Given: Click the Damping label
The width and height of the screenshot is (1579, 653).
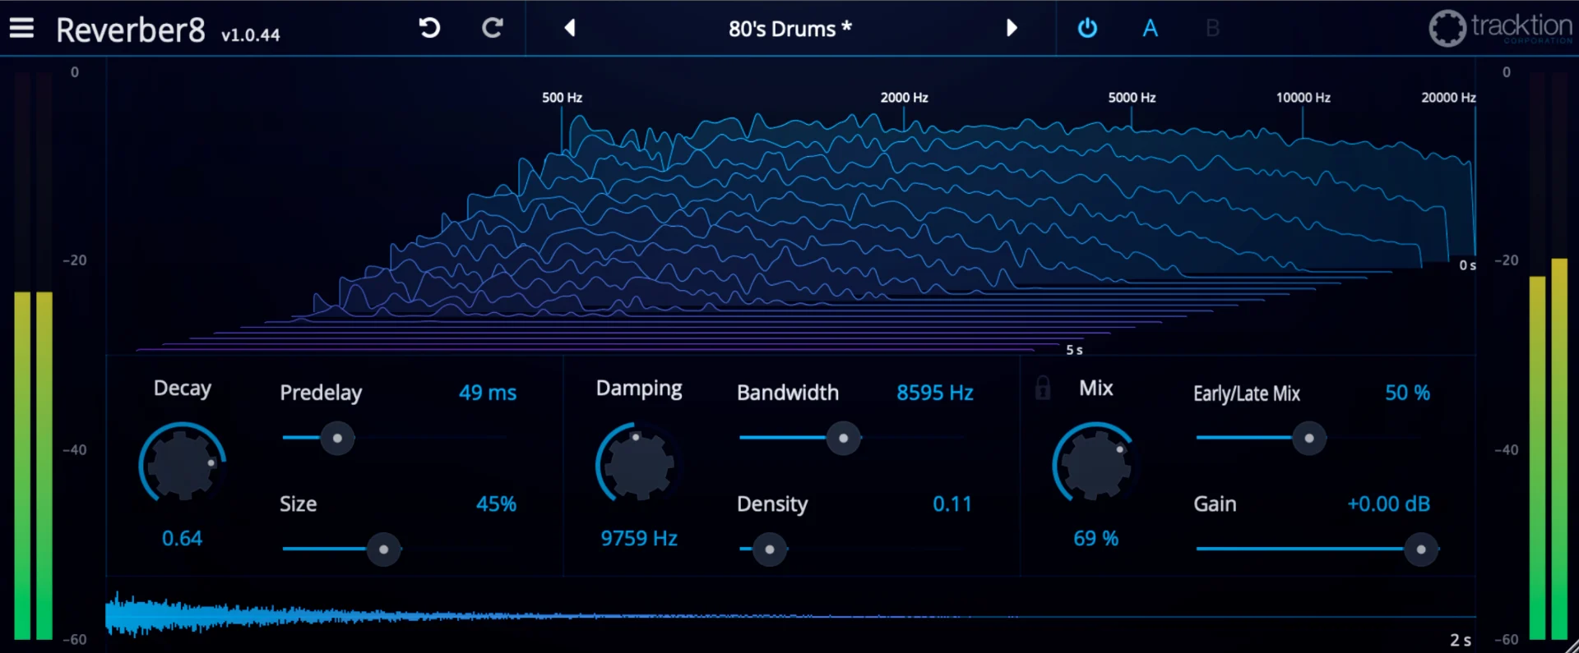Looking at the screenshot, I should click(639, 389).
